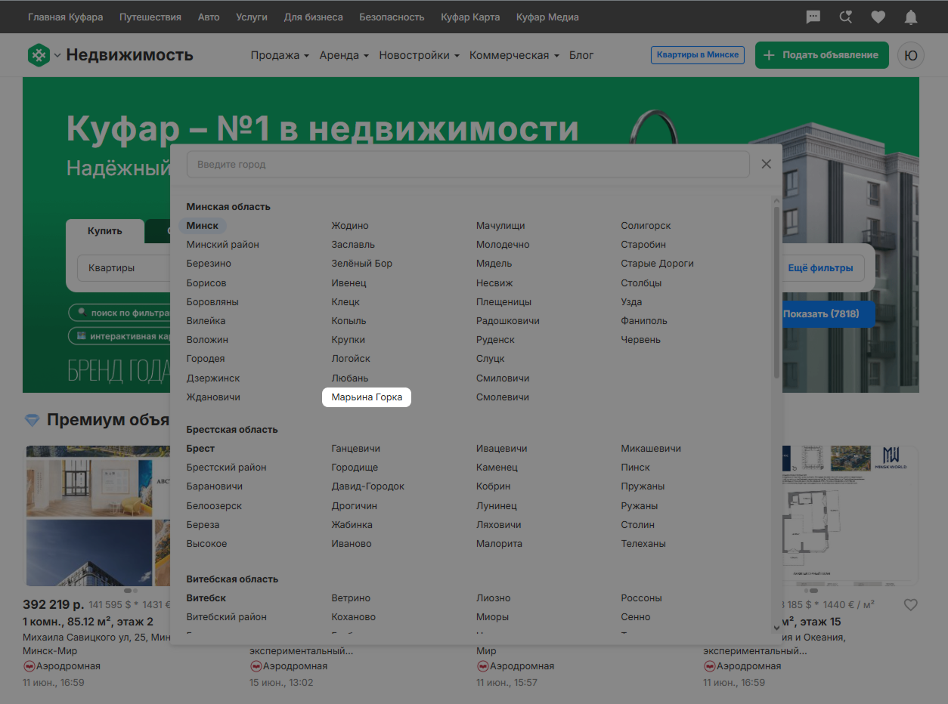Choose Барановичи city
948x704 pixels.
pyautogui.click(x=215, y=486)
